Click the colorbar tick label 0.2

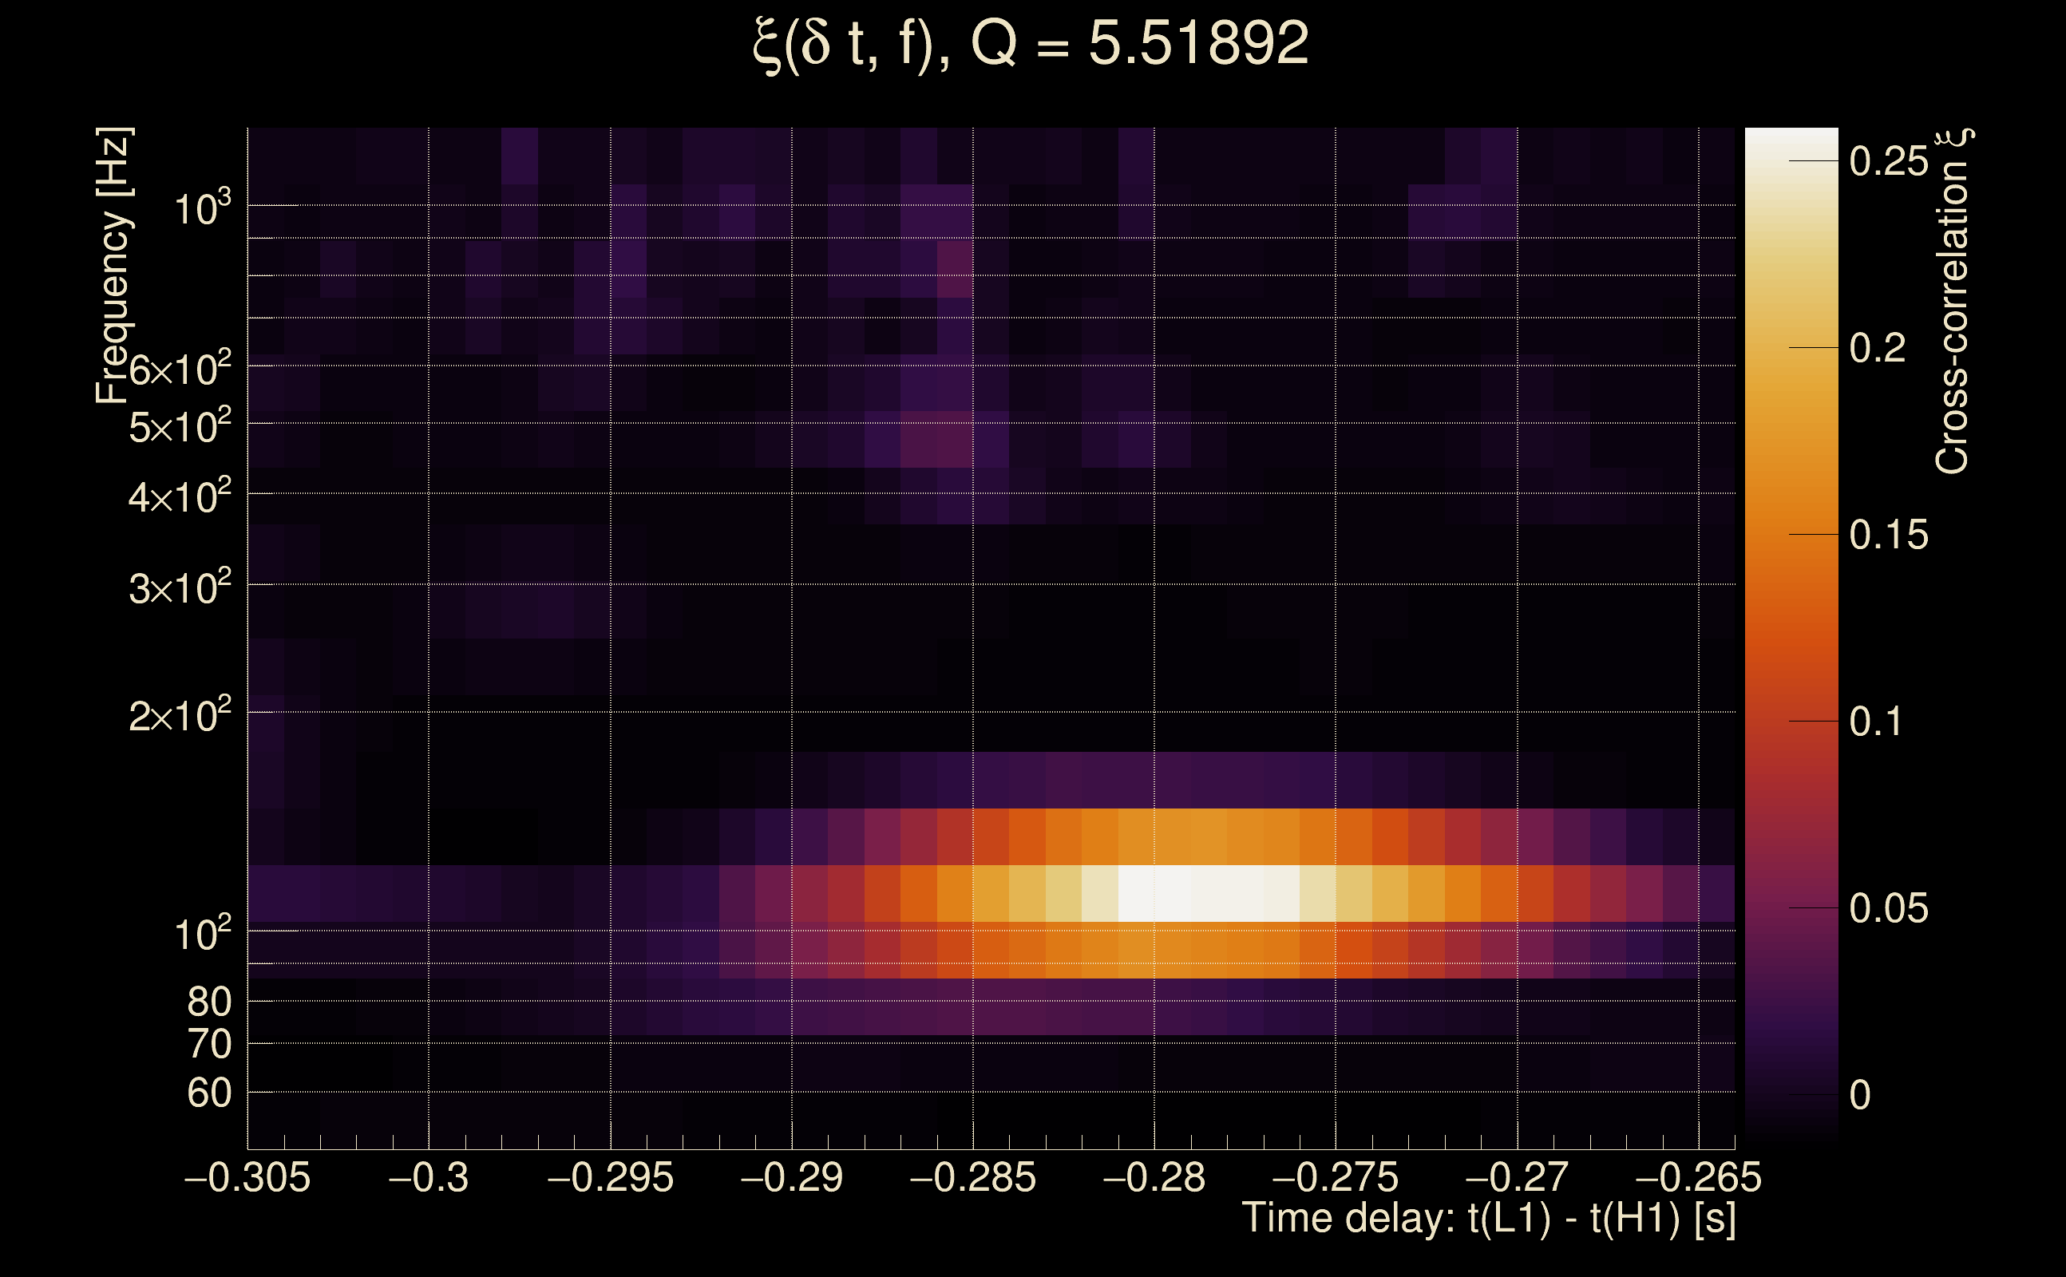pos(1877,348)
